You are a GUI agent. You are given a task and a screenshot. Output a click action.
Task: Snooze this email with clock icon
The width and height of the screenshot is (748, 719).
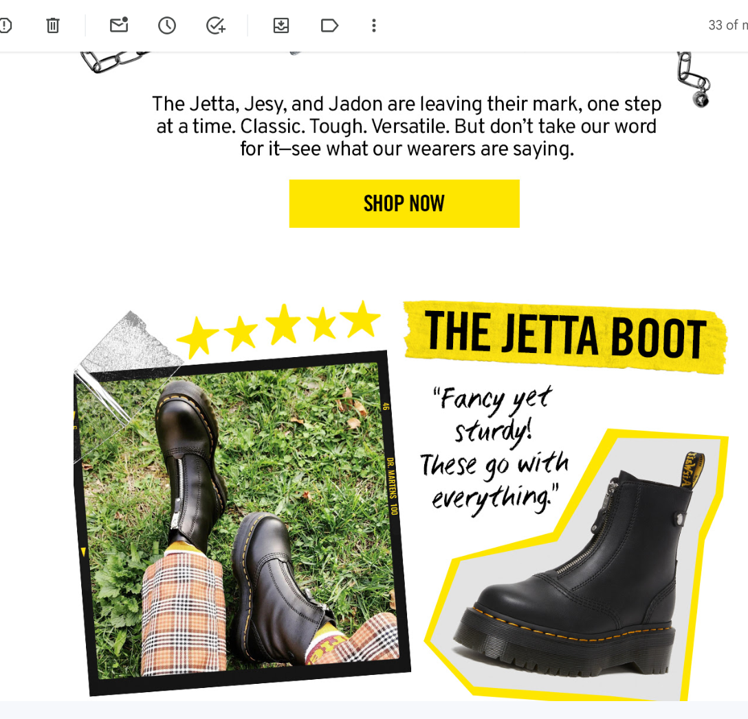pos(167,25)
